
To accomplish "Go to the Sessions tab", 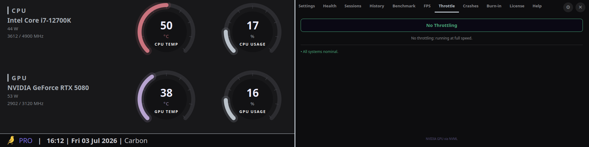I will click(x=353, y=6).
